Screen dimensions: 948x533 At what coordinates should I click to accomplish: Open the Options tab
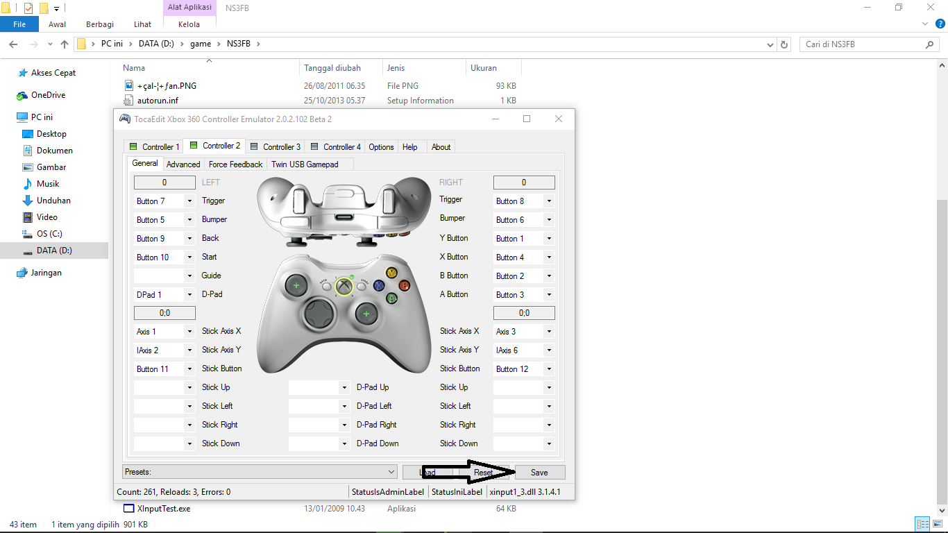[x=381, y=146]
